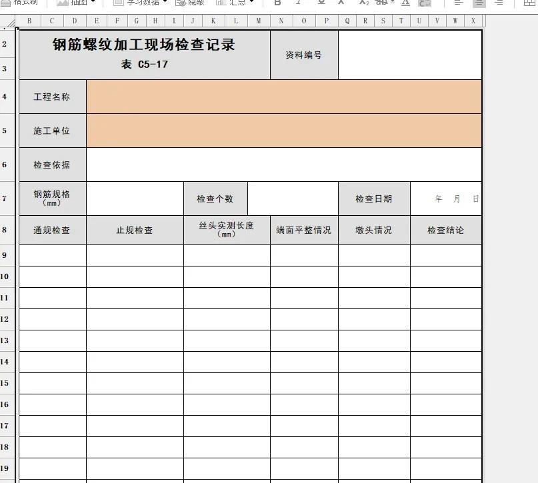
Task: Select row 13 header
Action: (x=7, y=340)
